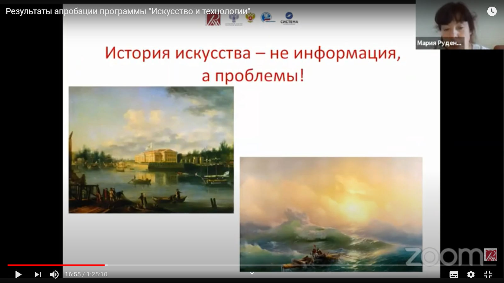Skip to the next video
The image size is (504, 283).
[x=37, y=275]
